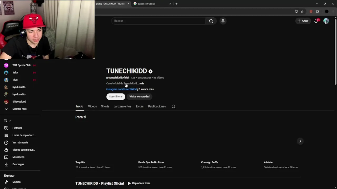
Task: Click Reproducir todo for the playlist
Action: tap(139, 183)
